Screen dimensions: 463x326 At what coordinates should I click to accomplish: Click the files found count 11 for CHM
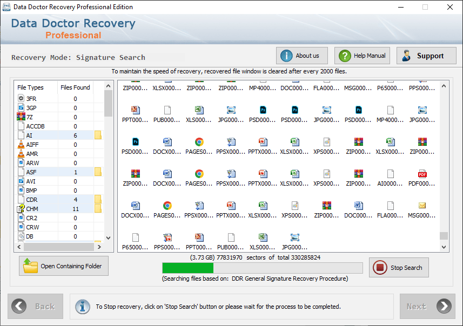tap(76, 208)
